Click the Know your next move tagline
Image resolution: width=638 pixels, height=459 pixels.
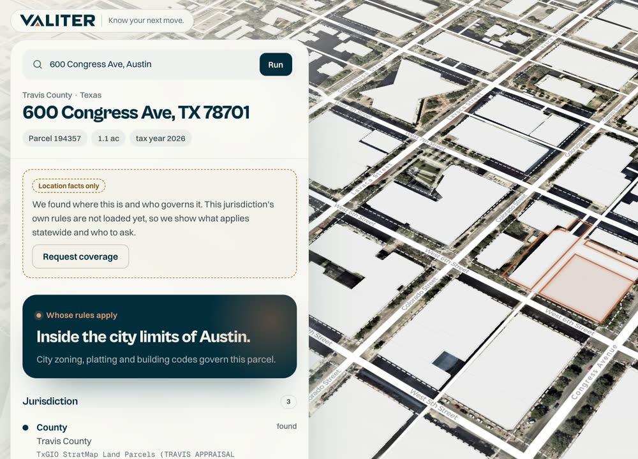coord(146,20)
